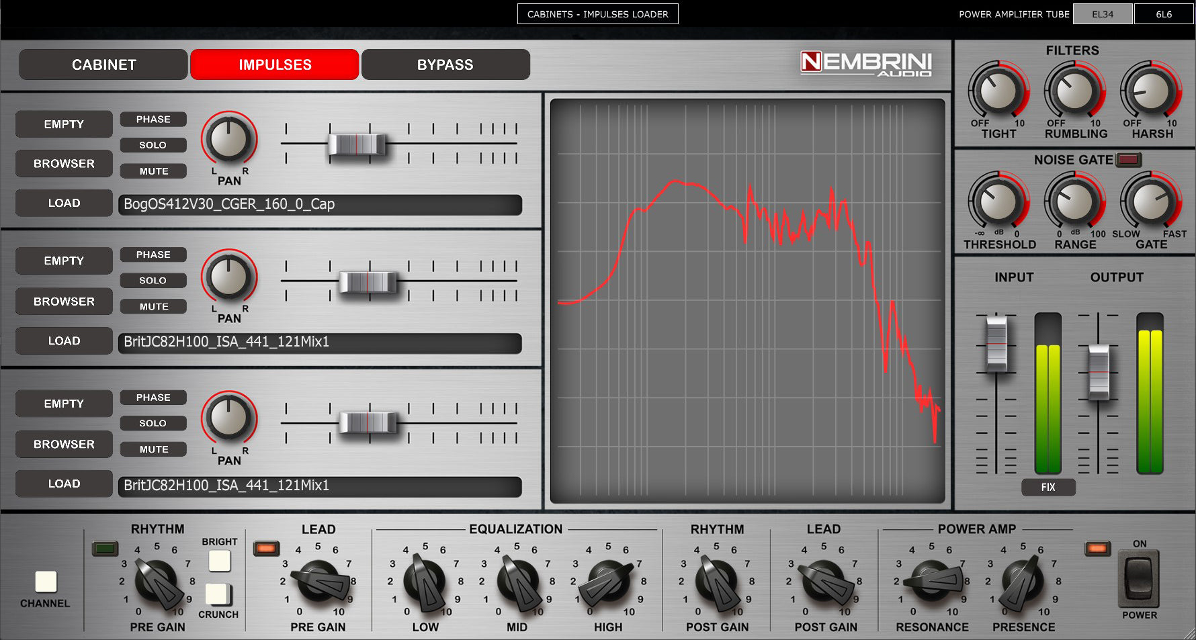Click the HARSH filter knob
The height and width of the screenshot is (640, 1196).
[x=1150, y=91]
